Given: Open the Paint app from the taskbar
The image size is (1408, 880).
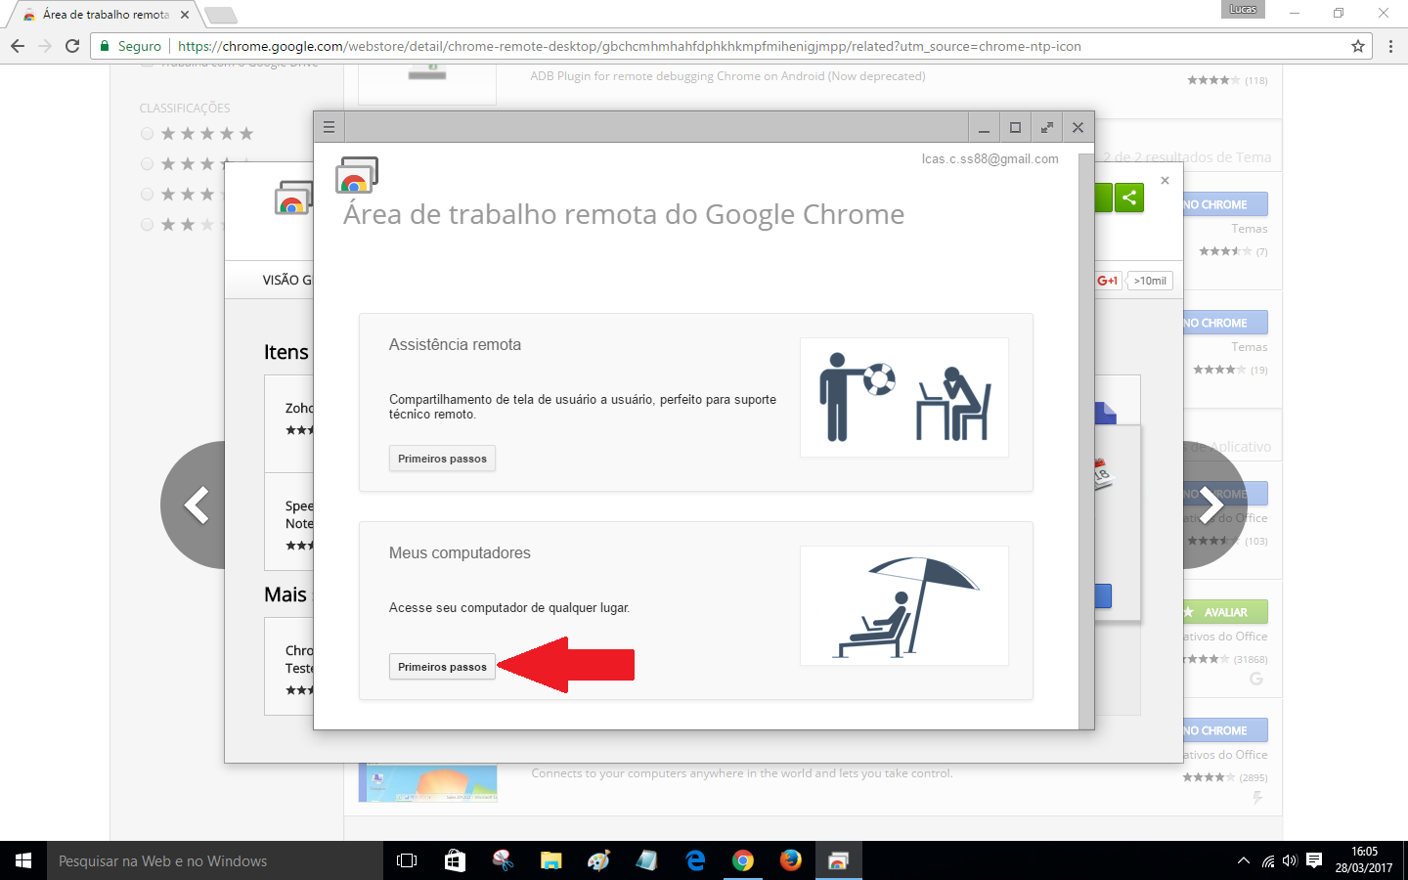Looking at the screenshot, I should tap(598, 860).
